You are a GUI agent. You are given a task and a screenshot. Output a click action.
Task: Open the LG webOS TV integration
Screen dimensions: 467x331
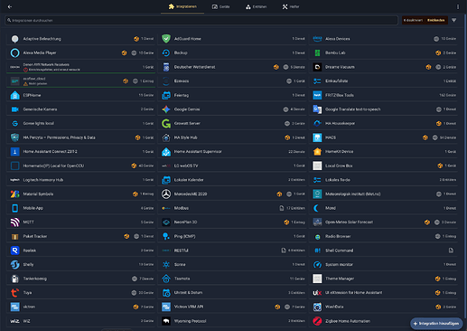pyautogui.click(x=232, y=165)
